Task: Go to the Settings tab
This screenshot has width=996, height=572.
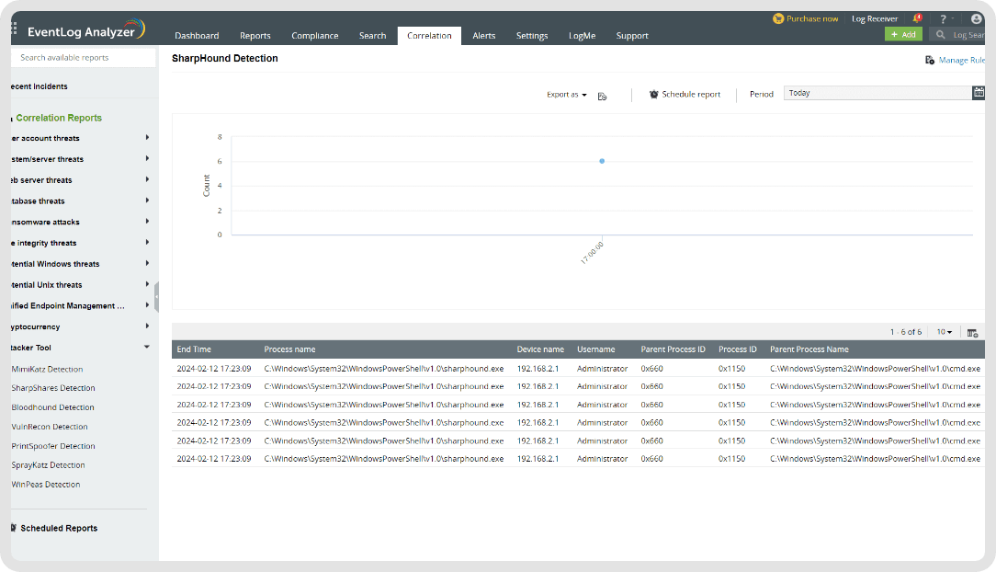Action: click(x=532, y=36)
